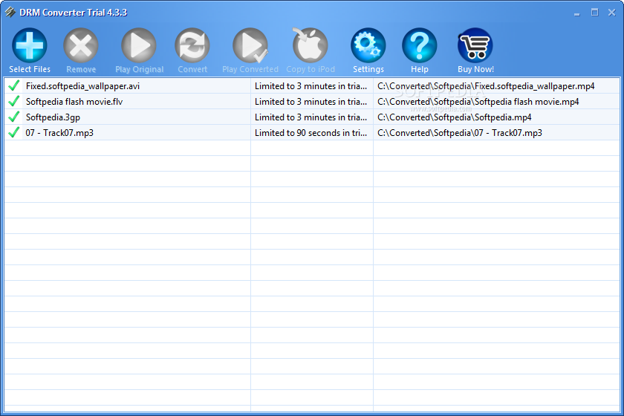Click the Select Files label

30,69
